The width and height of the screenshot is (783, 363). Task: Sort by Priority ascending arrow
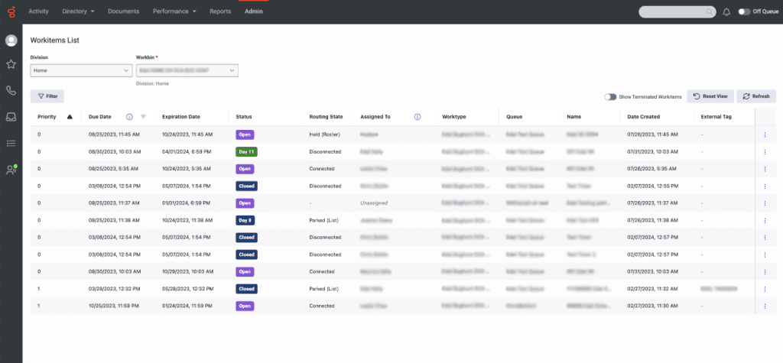[70, 117]
